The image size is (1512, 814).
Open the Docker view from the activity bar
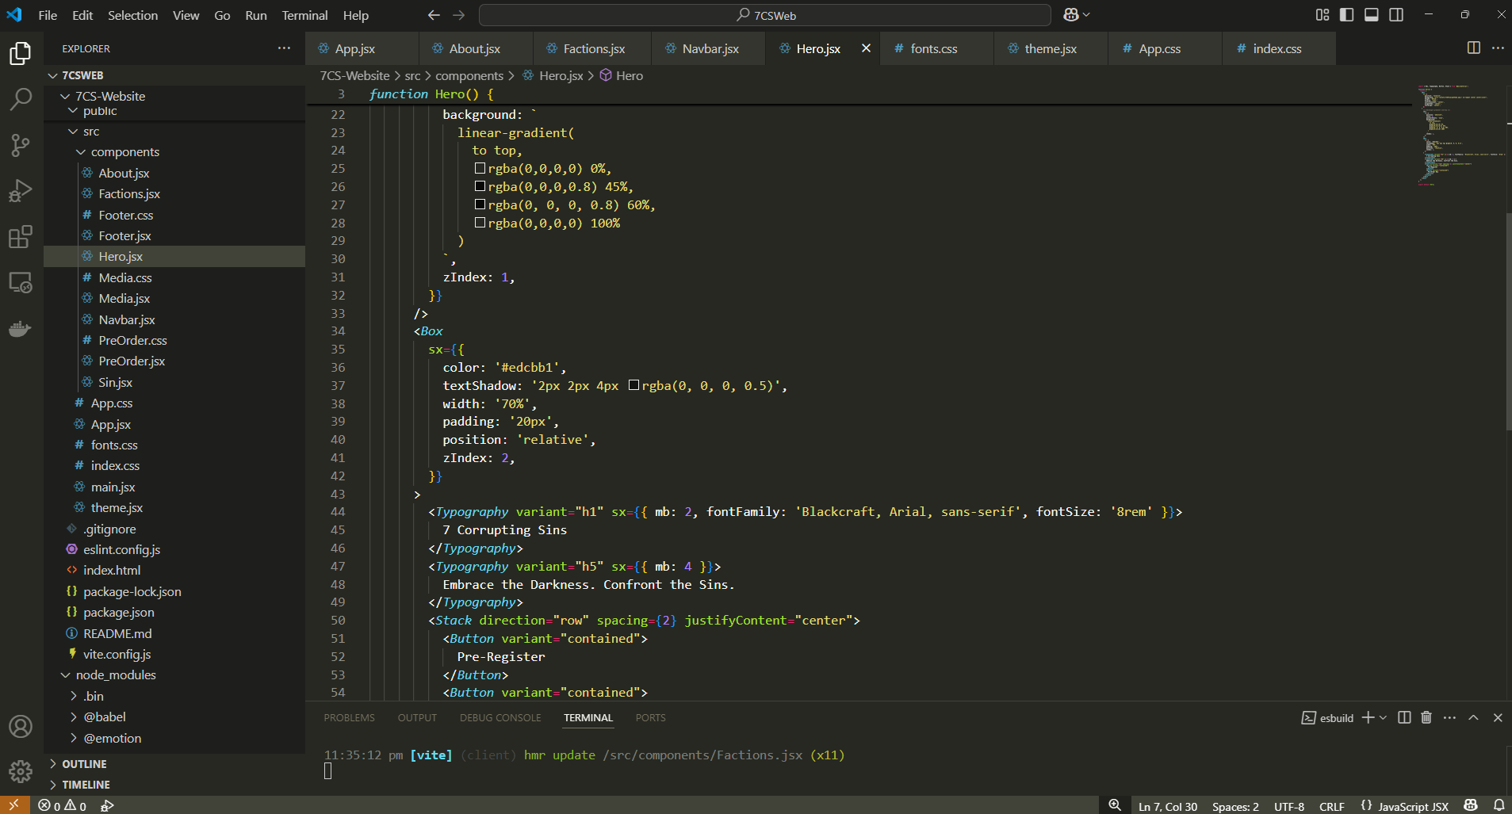click(21, 329)
